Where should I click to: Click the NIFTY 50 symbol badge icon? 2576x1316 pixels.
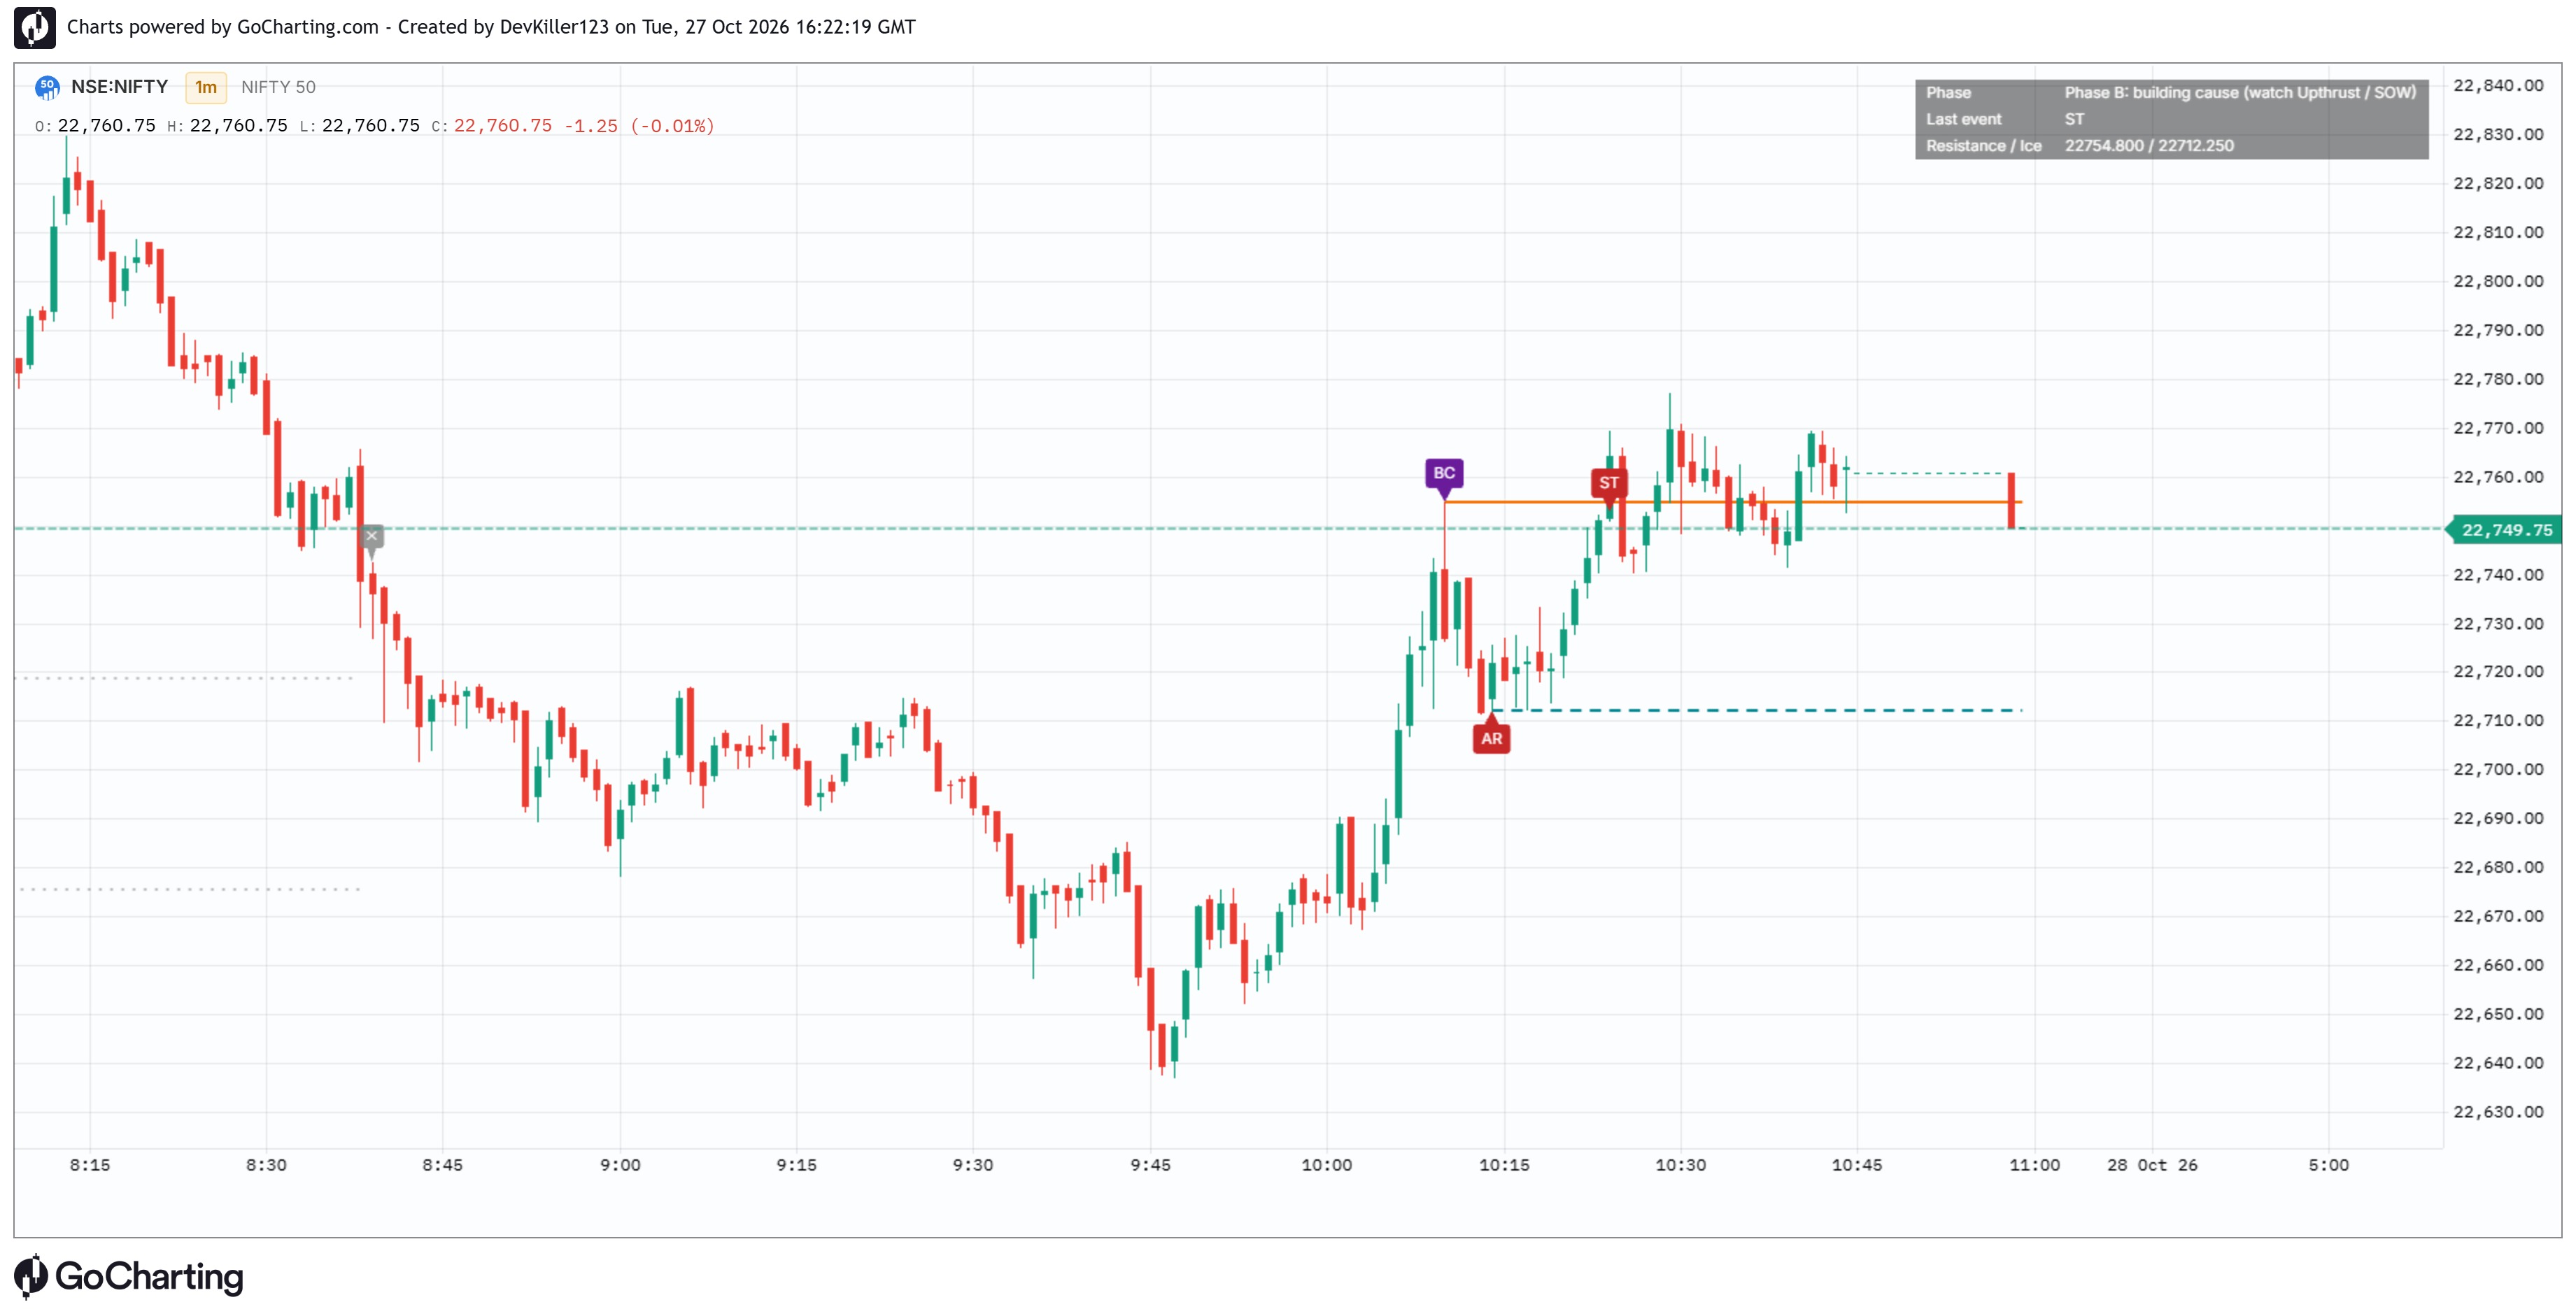(47, 87)
